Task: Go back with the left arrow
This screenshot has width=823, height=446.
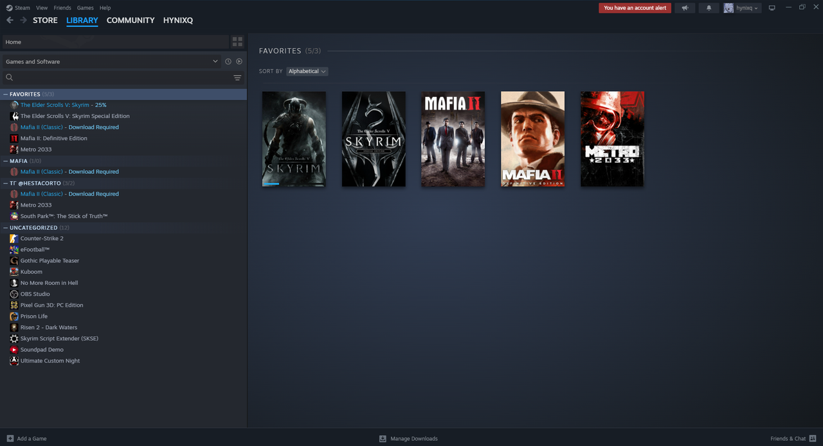Action: pyautogui.click(x=10, y=21)
